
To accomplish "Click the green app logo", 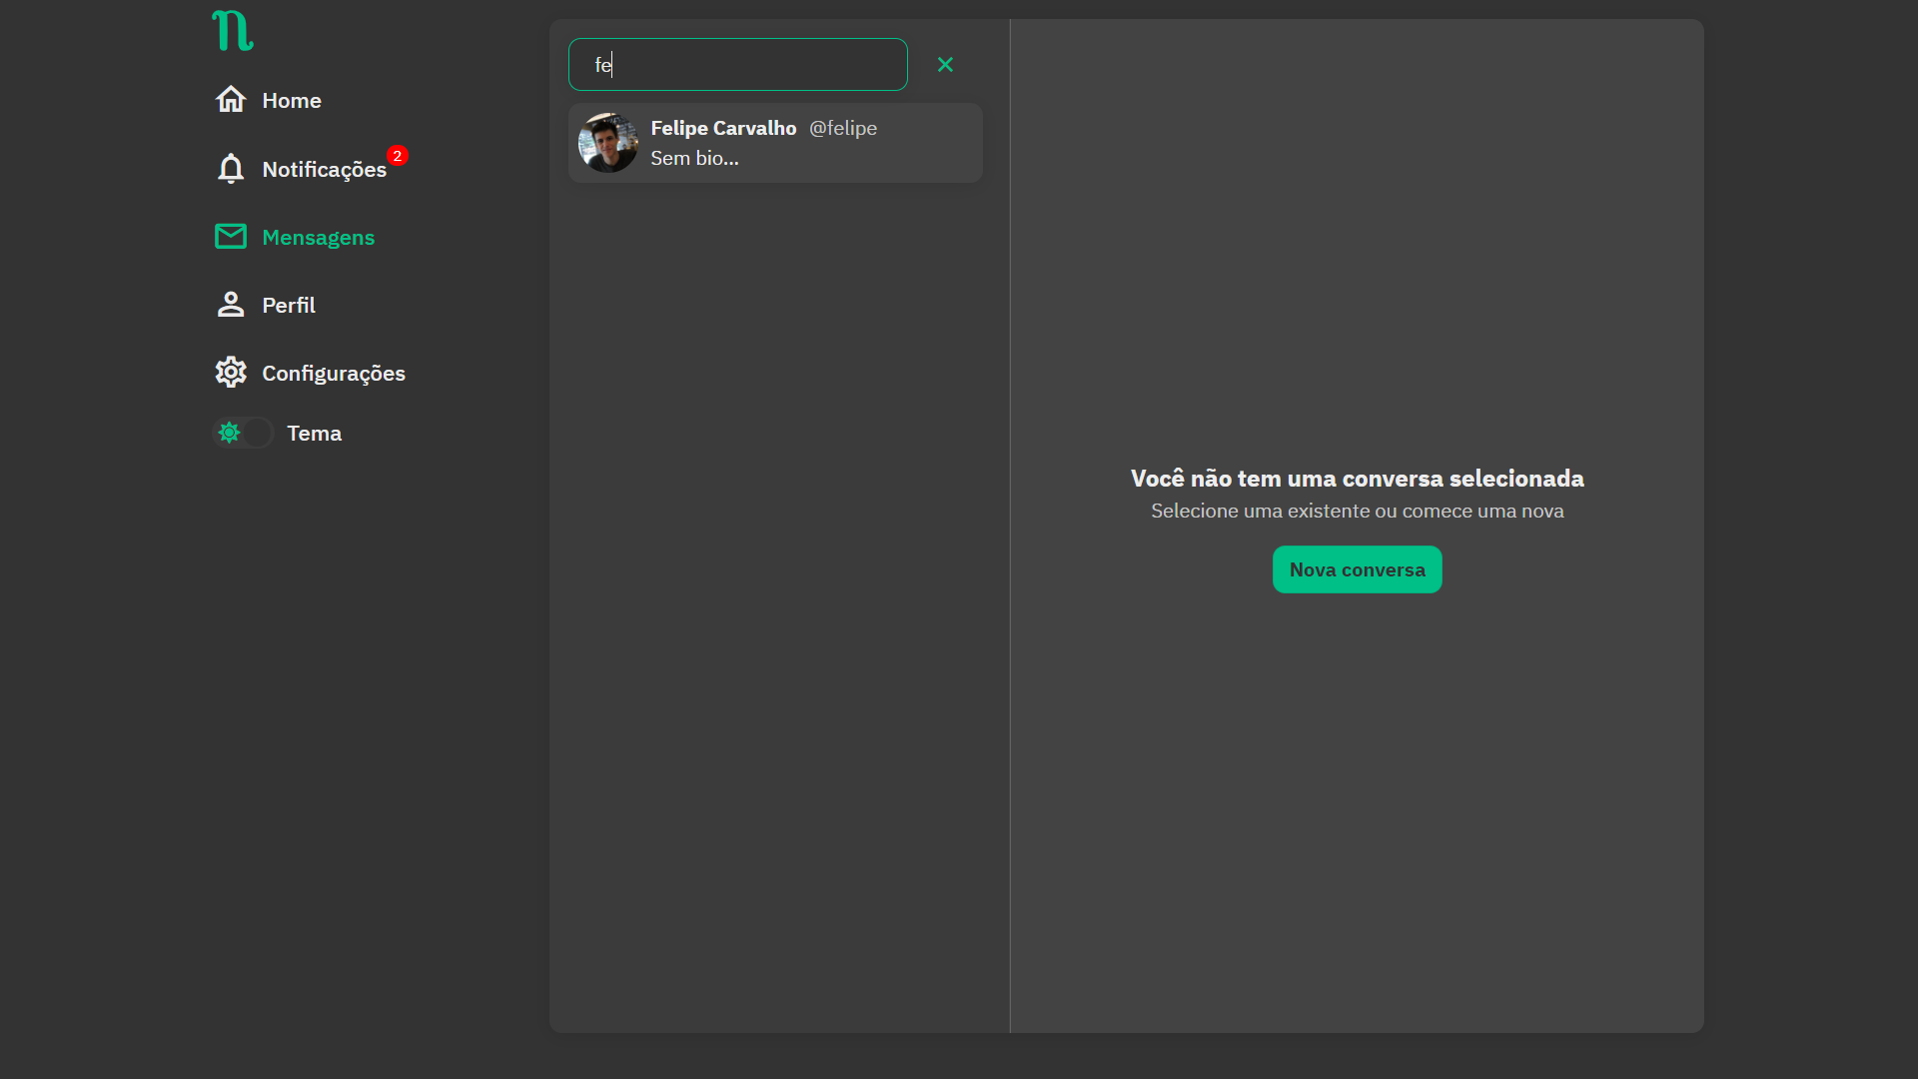I will 232,31.
